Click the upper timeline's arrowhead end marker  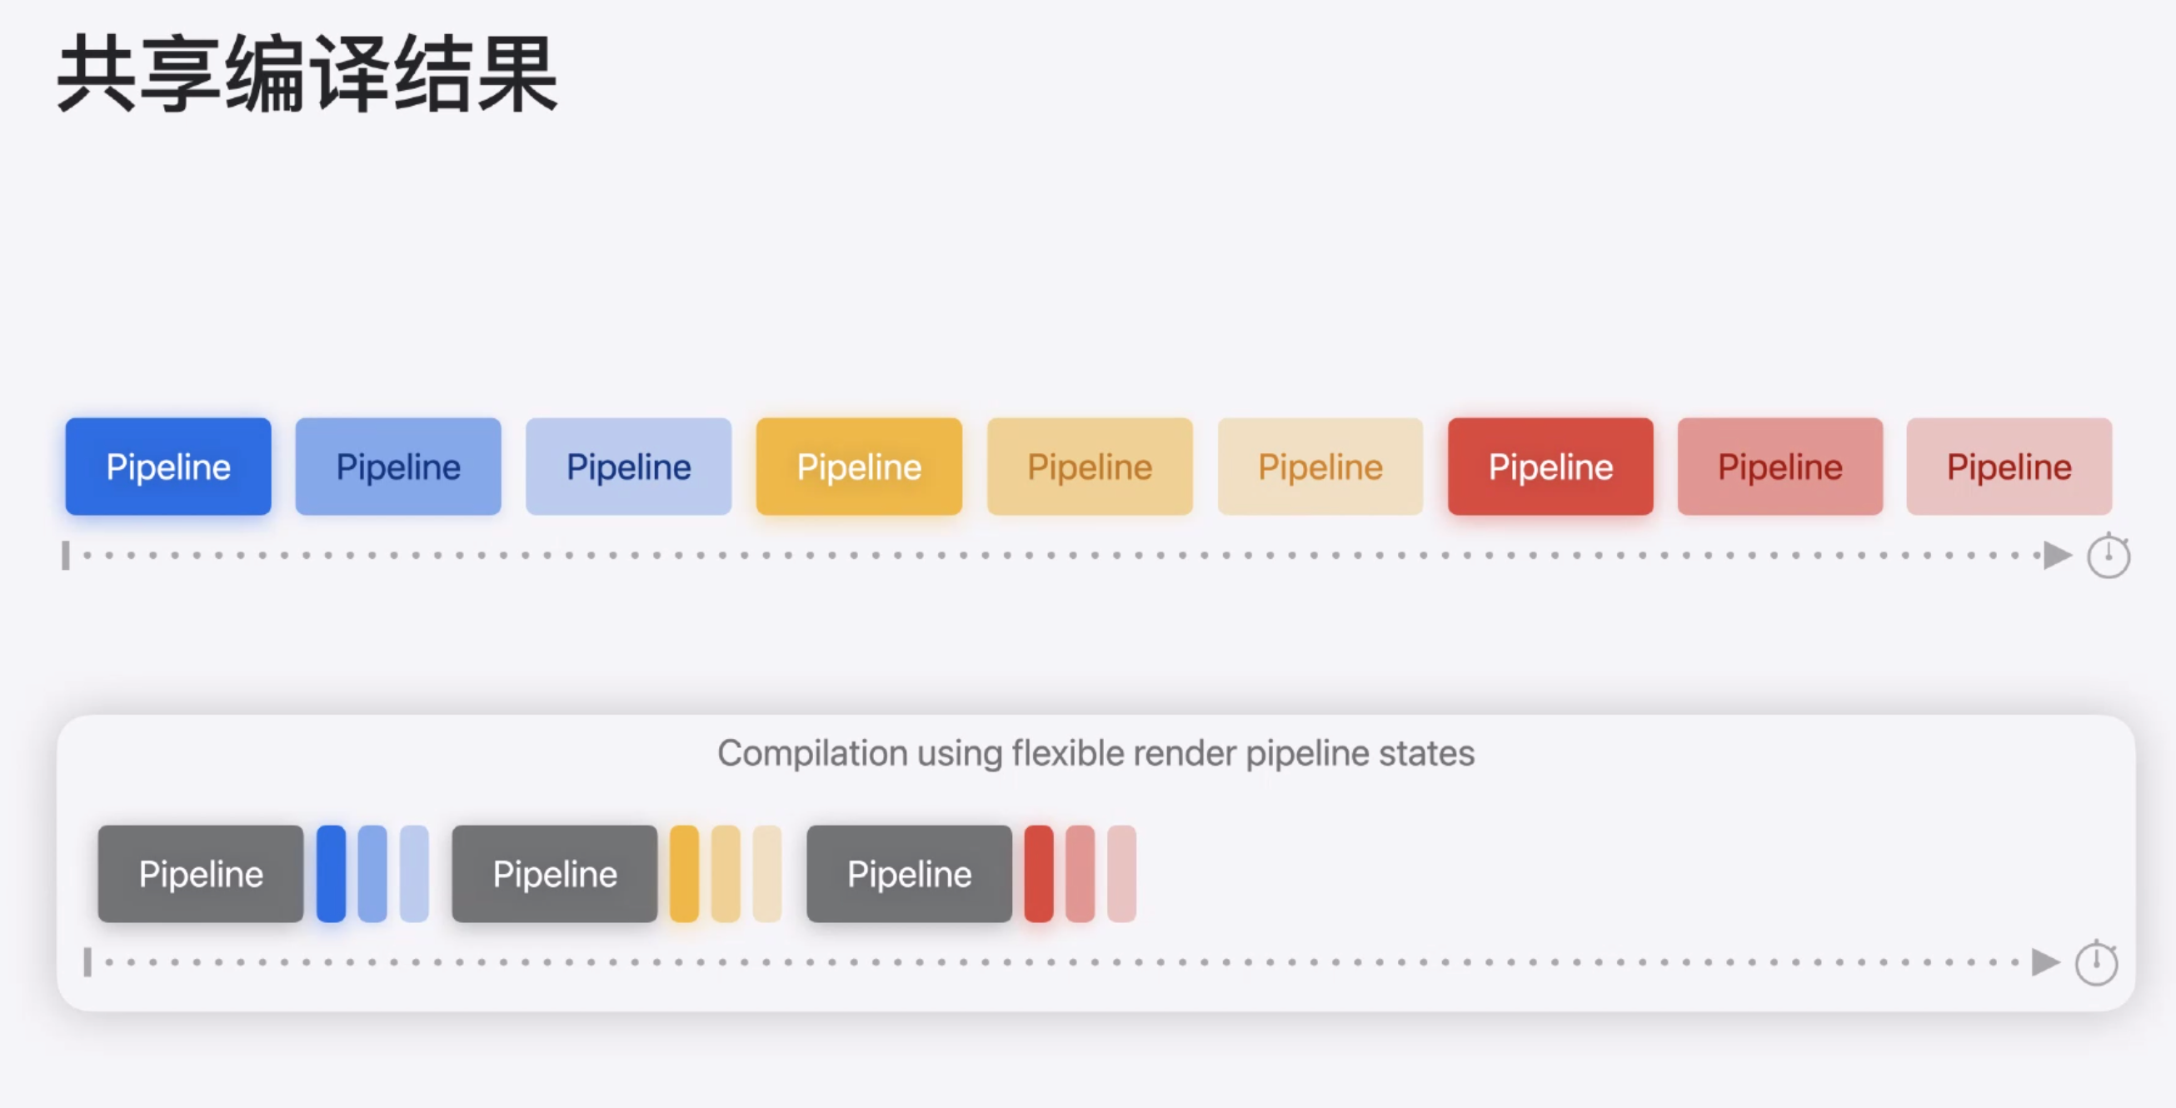point(2057,556)
